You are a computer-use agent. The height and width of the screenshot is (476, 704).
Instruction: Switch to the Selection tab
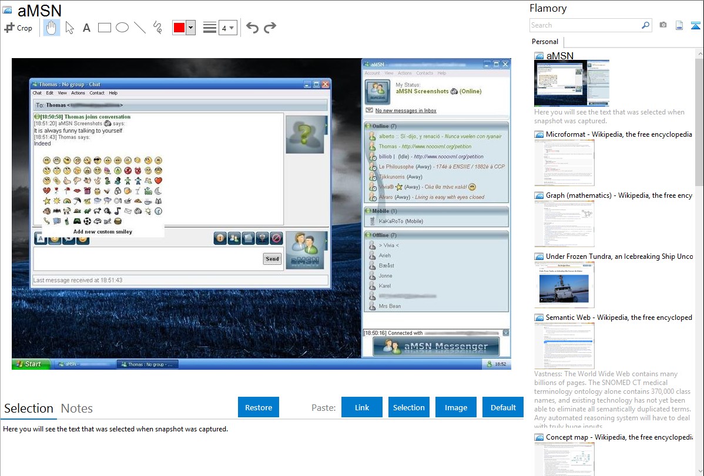coord(29,409)
